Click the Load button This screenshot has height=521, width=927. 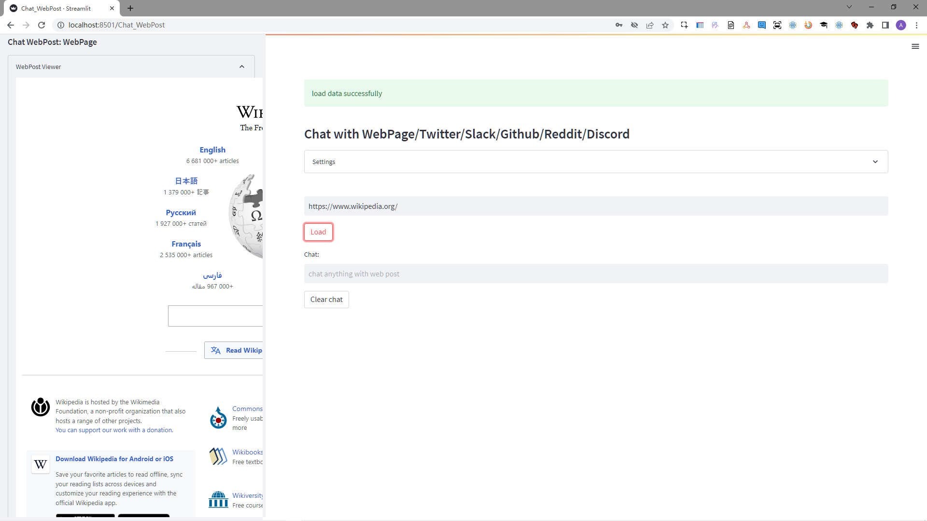(318, 232)
